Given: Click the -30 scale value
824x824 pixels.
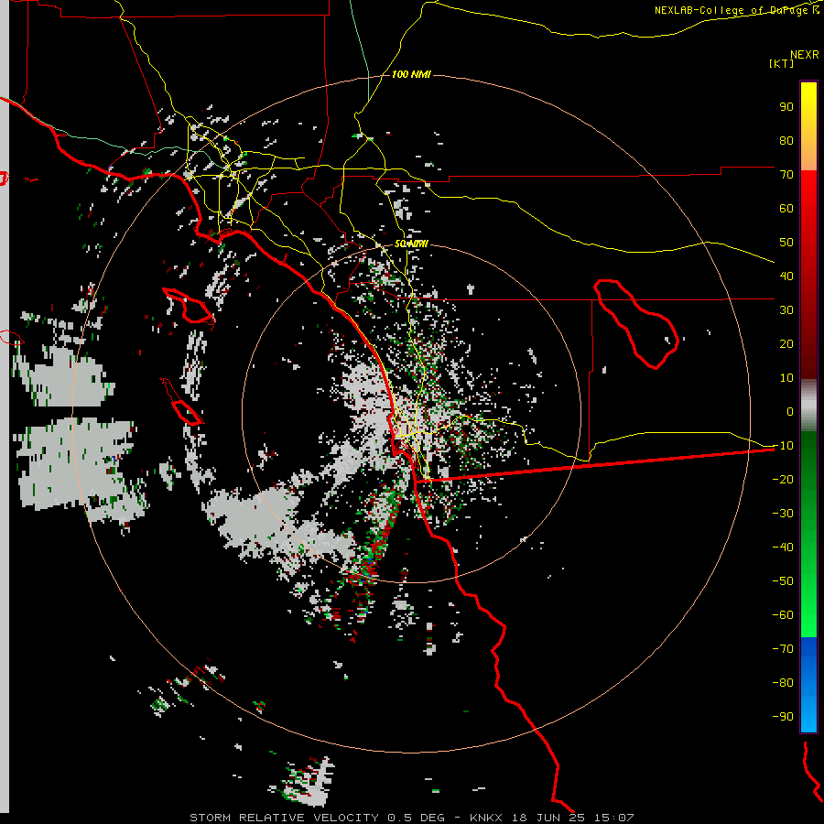Looking at the screenshot, I should (783, 514).
